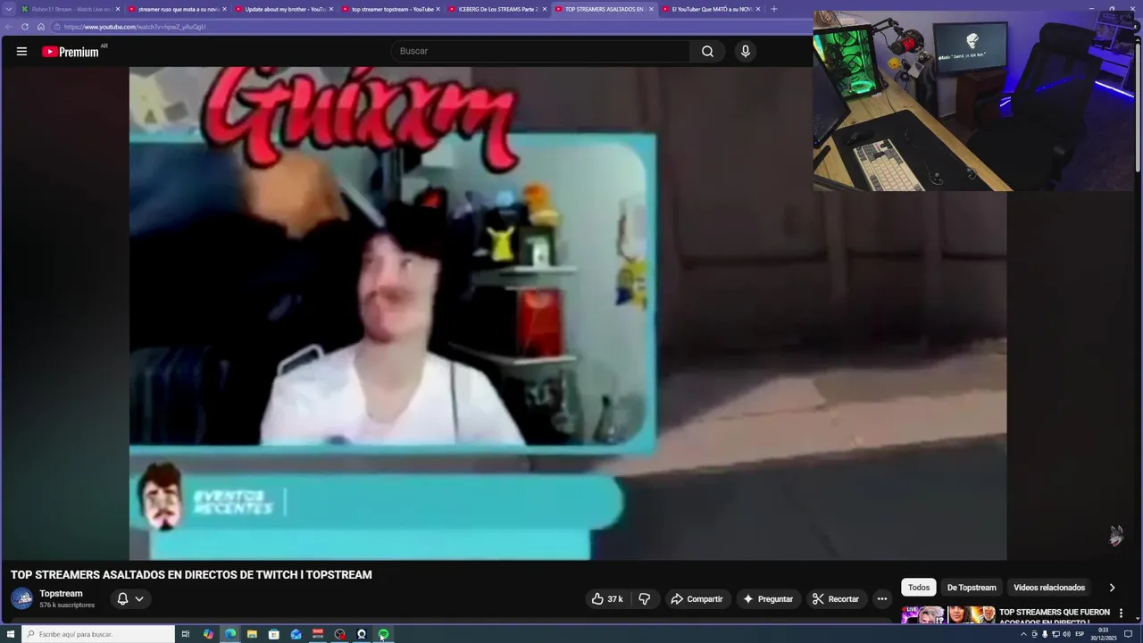The image size is (1143, 643).
Task: Start voice search with microphone icon
Action: tap(746, 52)
